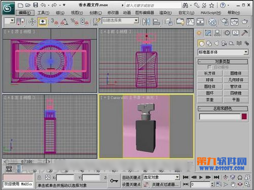Open the 工具(T) menu
The image size is (254, 190).
tap(43, 13)
